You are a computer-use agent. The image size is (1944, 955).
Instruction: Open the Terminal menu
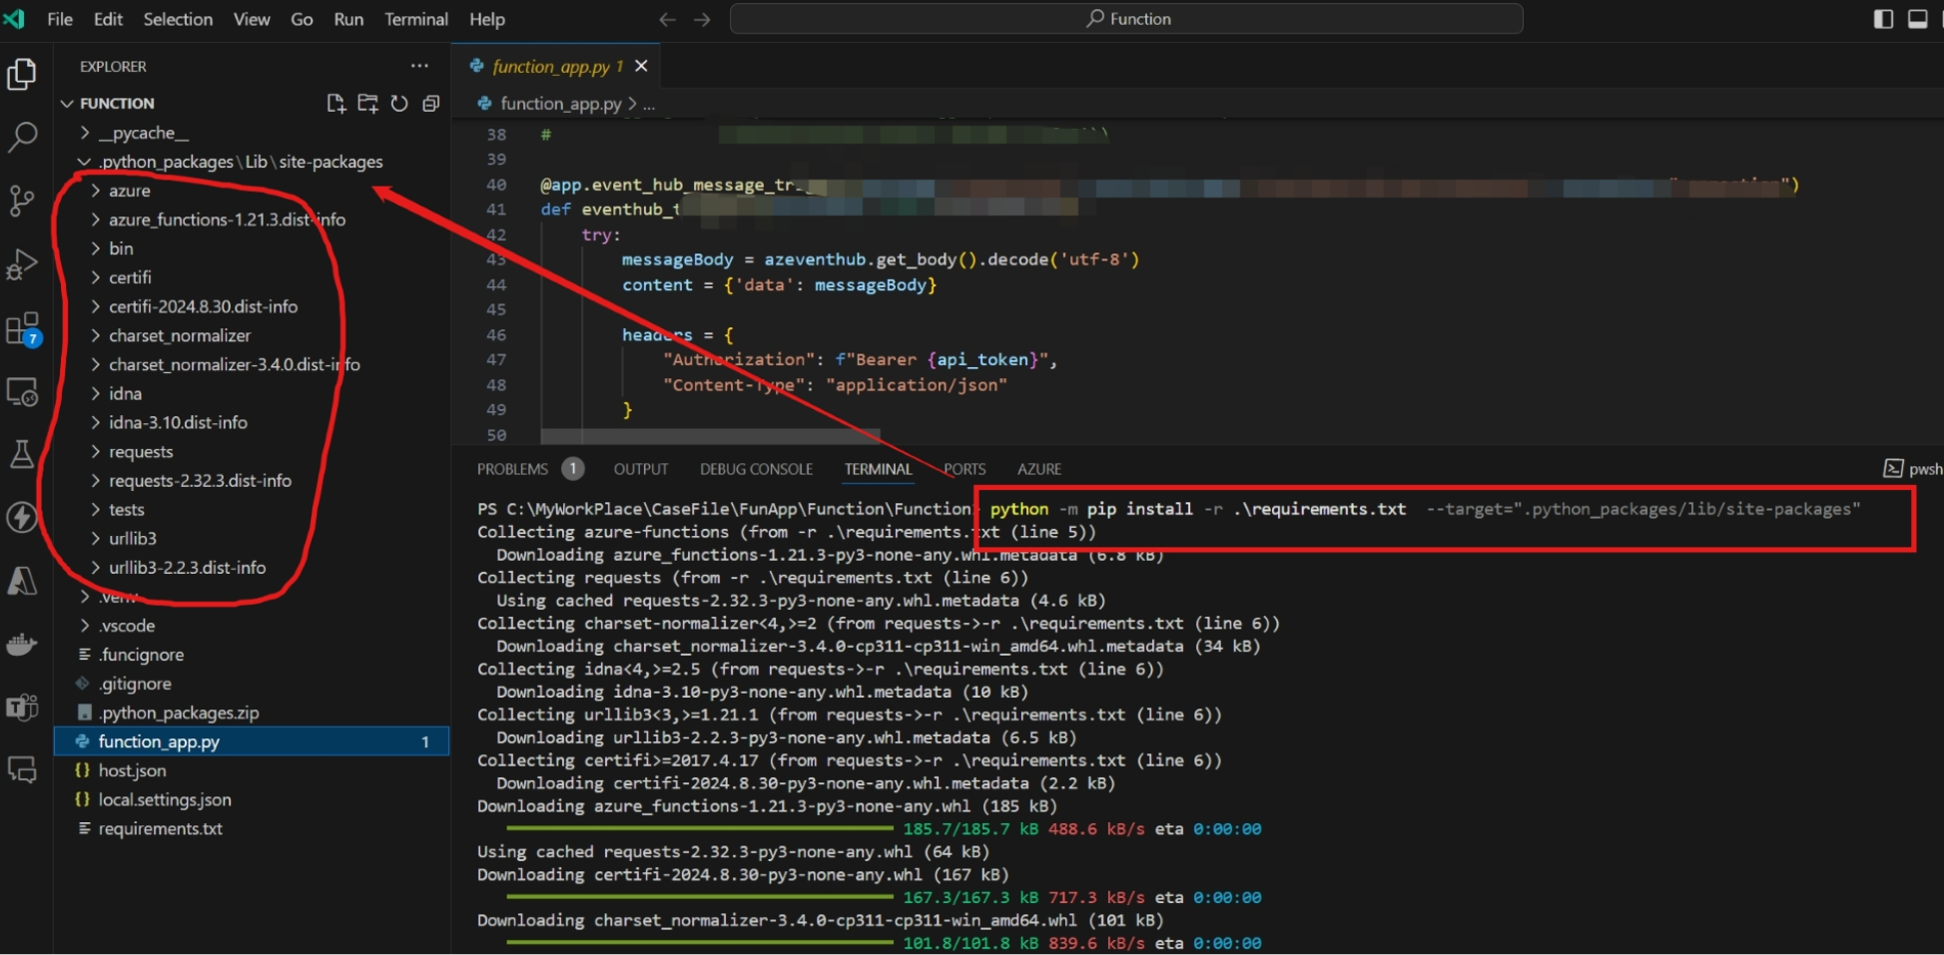pos(415,19)
